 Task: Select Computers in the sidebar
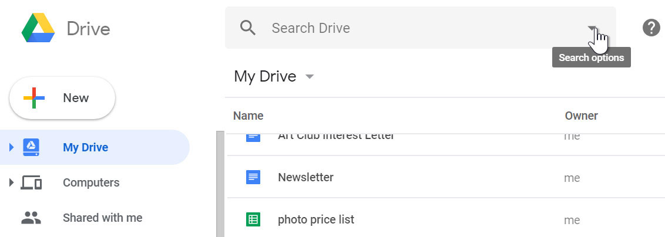91,182
